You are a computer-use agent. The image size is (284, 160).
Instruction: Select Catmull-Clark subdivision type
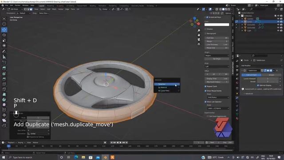click(252, 75)
